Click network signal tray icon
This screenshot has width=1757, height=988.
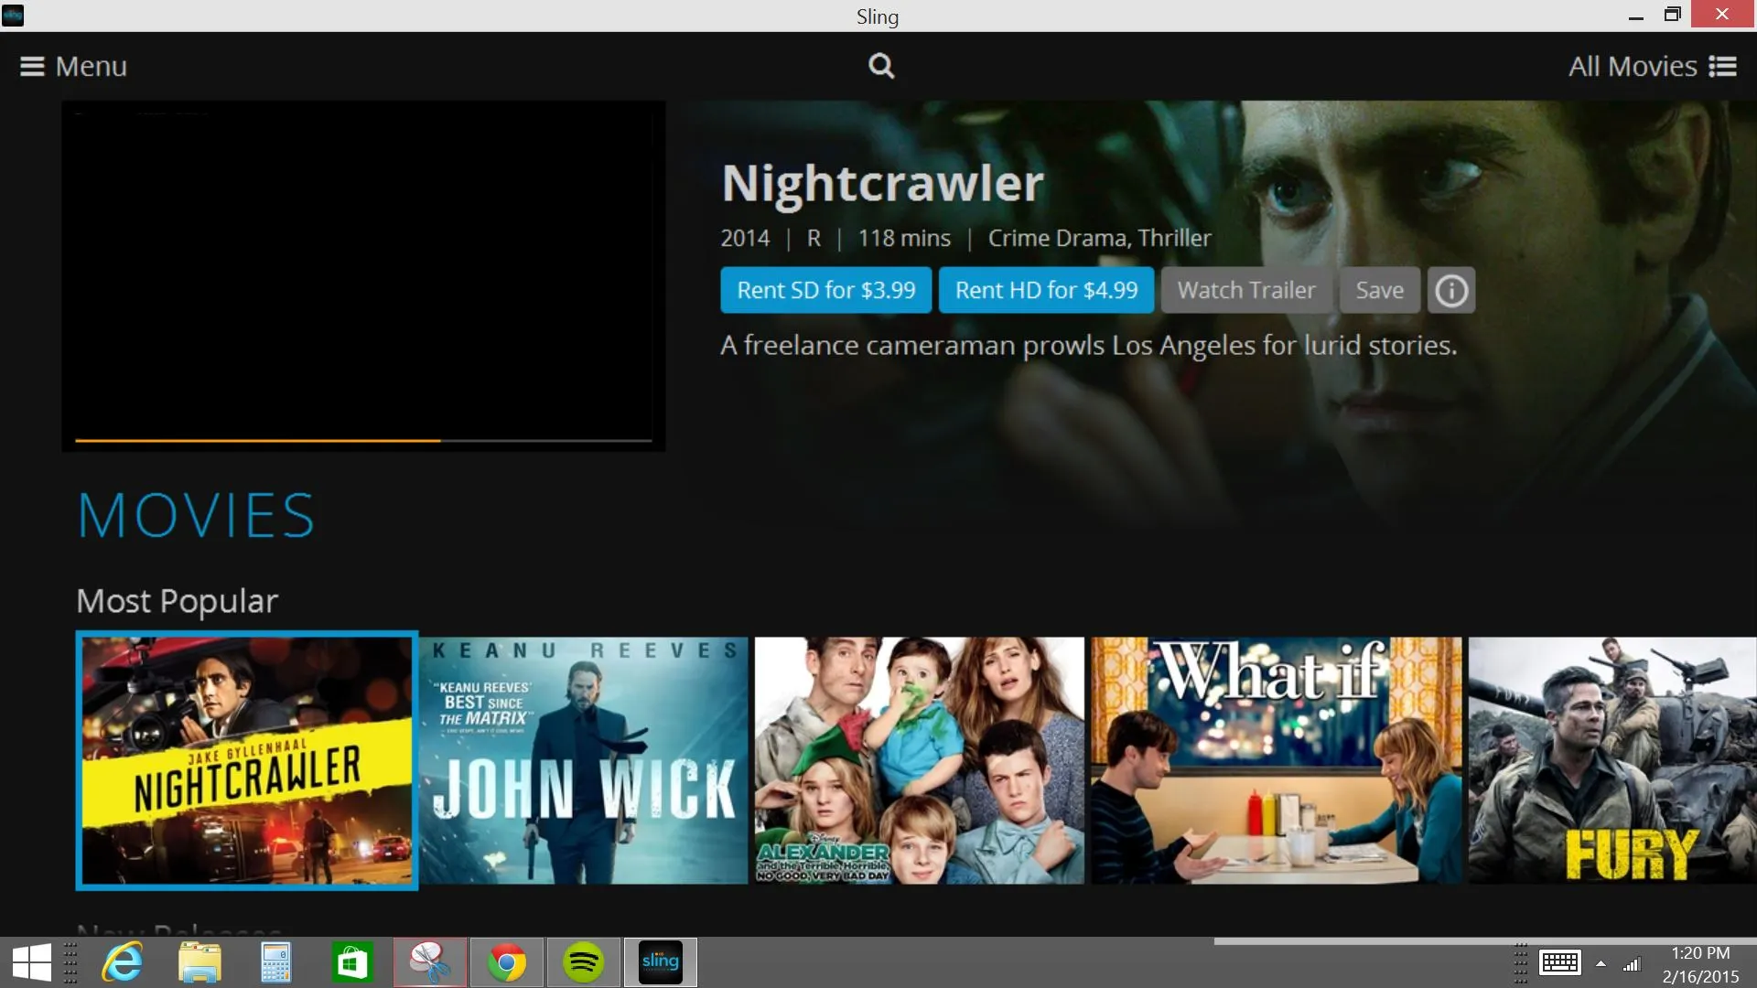pyautogui.click(x=1632, y=964)
